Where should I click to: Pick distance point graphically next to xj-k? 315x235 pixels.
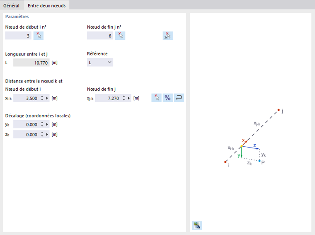click(157, 98)
